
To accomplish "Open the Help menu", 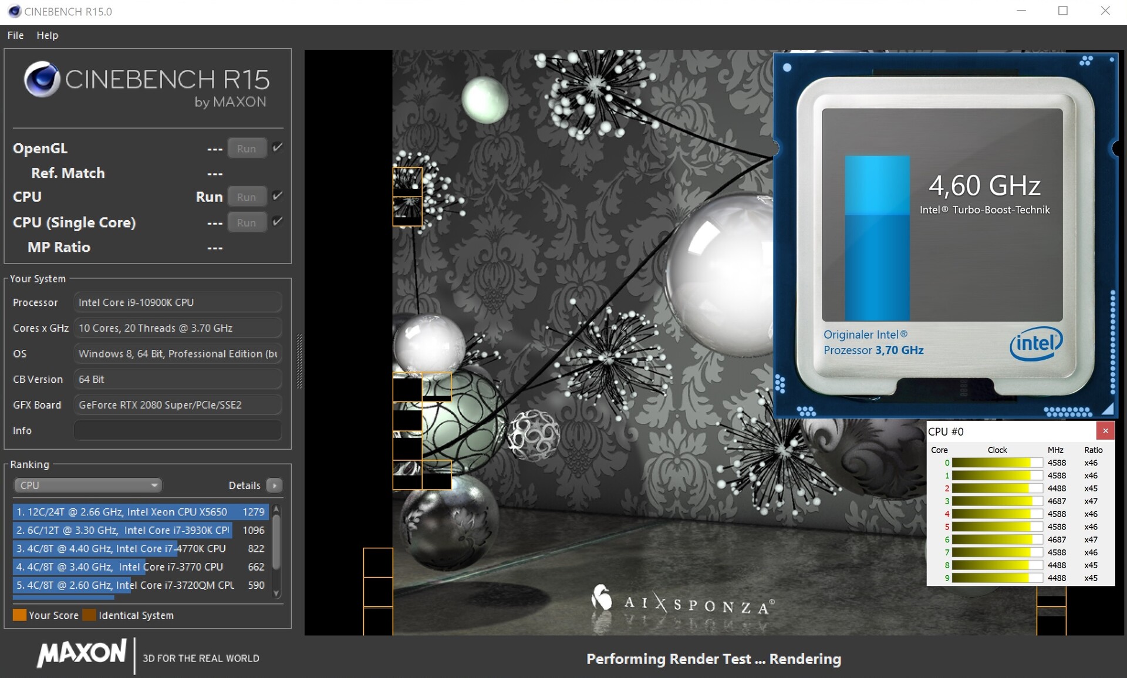I will [47, 35].
